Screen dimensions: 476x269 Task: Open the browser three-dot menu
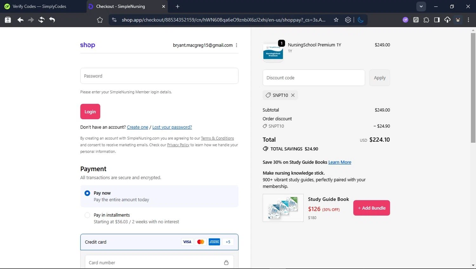468,20
